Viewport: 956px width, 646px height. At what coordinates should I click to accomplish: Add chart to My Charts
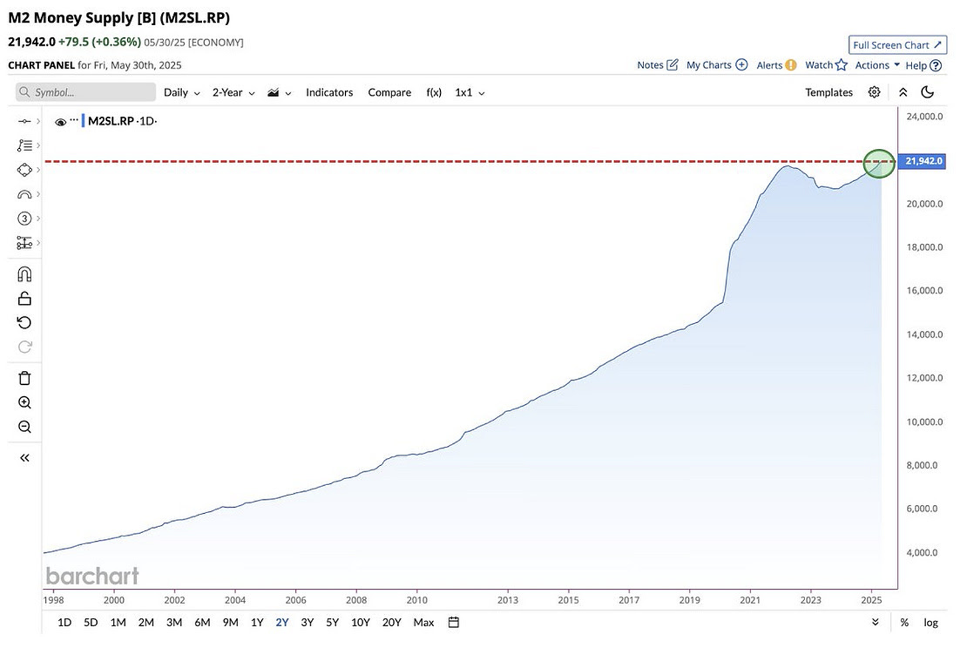(x=717, y=65)
